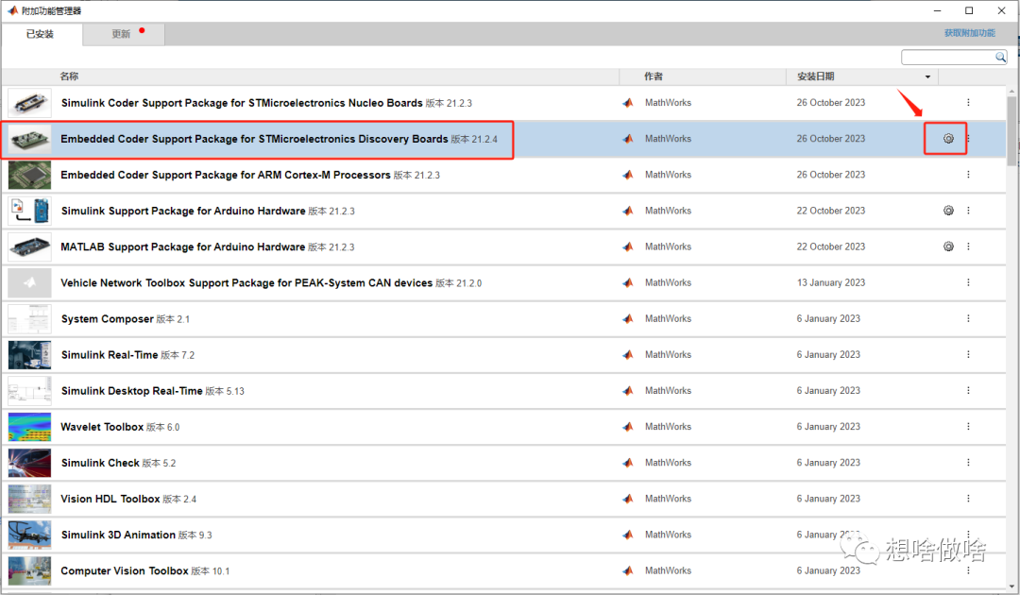Open options menu for Embedded Coder Discovery Boards

coord(969,139)
